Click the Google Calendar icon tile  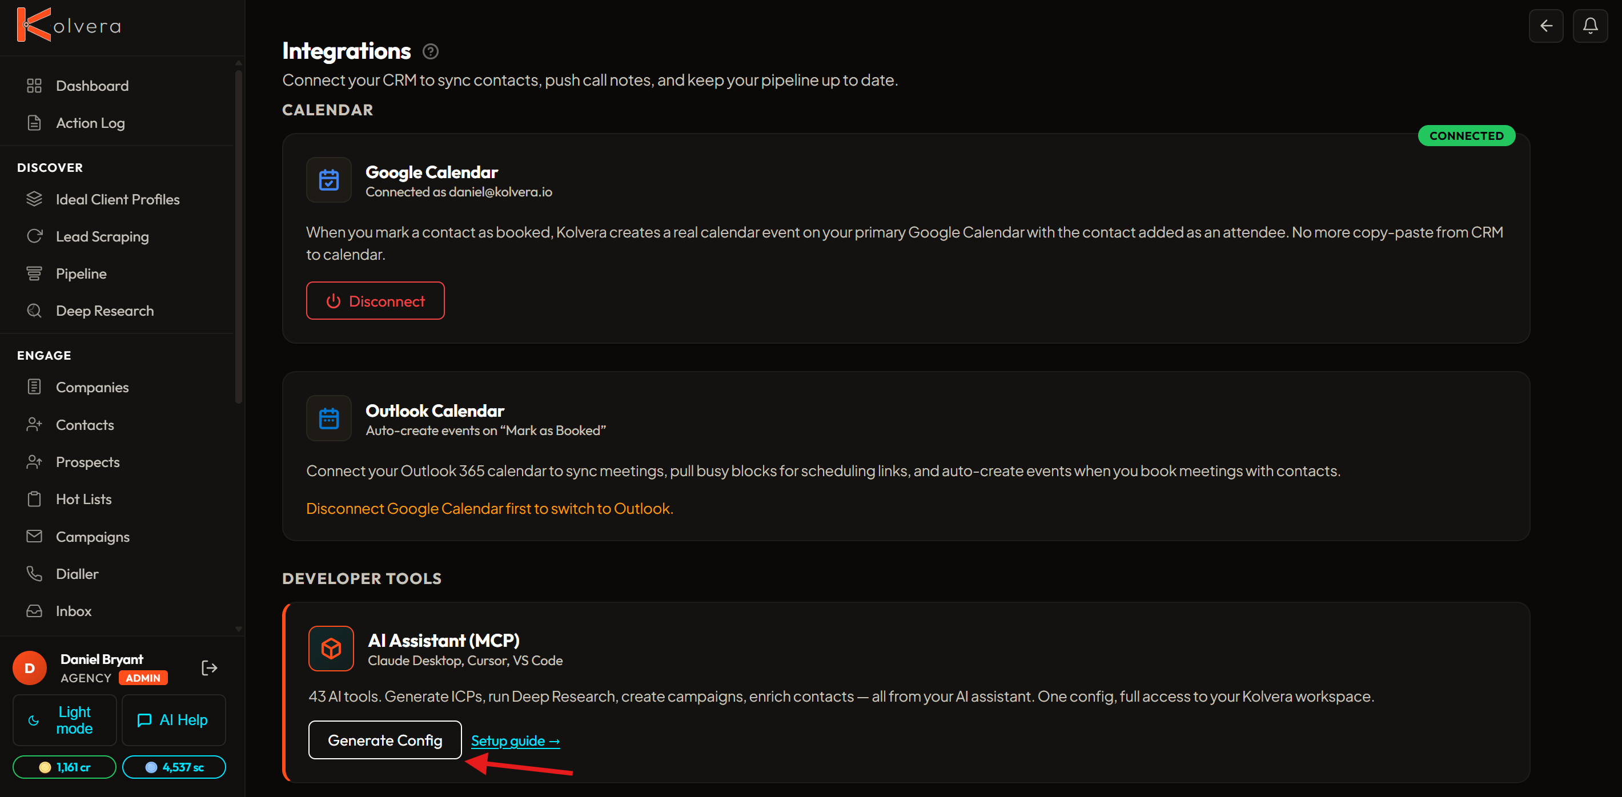328,180
